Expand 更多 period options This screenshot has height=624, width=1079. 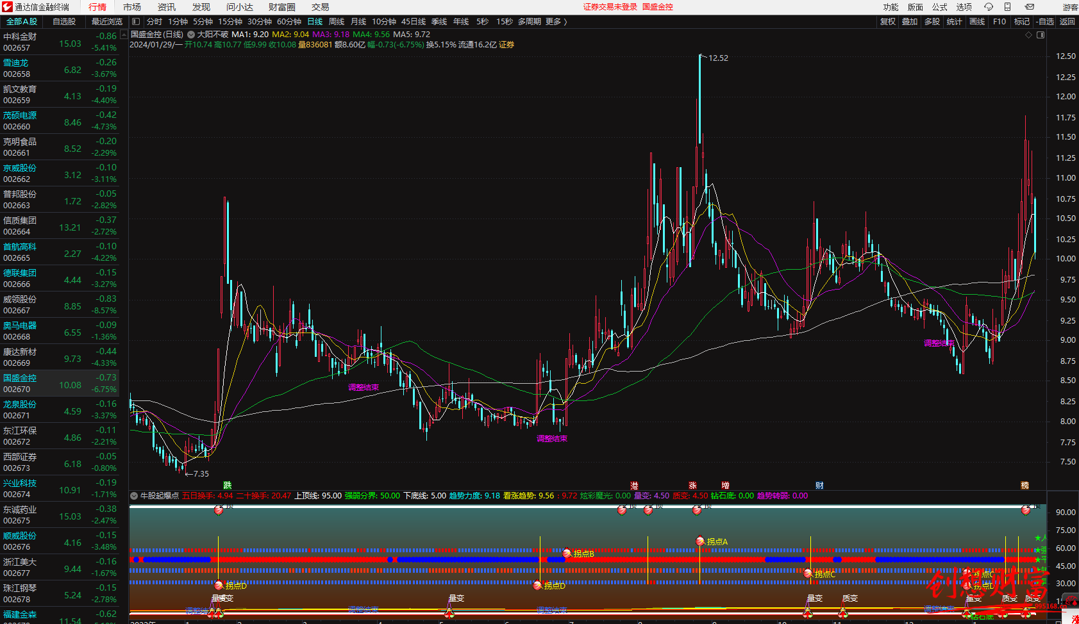556,22
